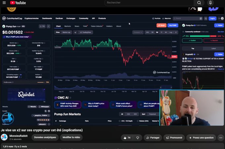Switch to the Holders tab
The height and width of the screenshot is (149, 225).
[x=109, y=26]
